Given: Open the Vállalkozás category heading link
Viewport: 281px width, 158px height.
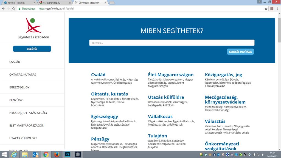Looking at the screenshot, I should click(x=160, y=117).
